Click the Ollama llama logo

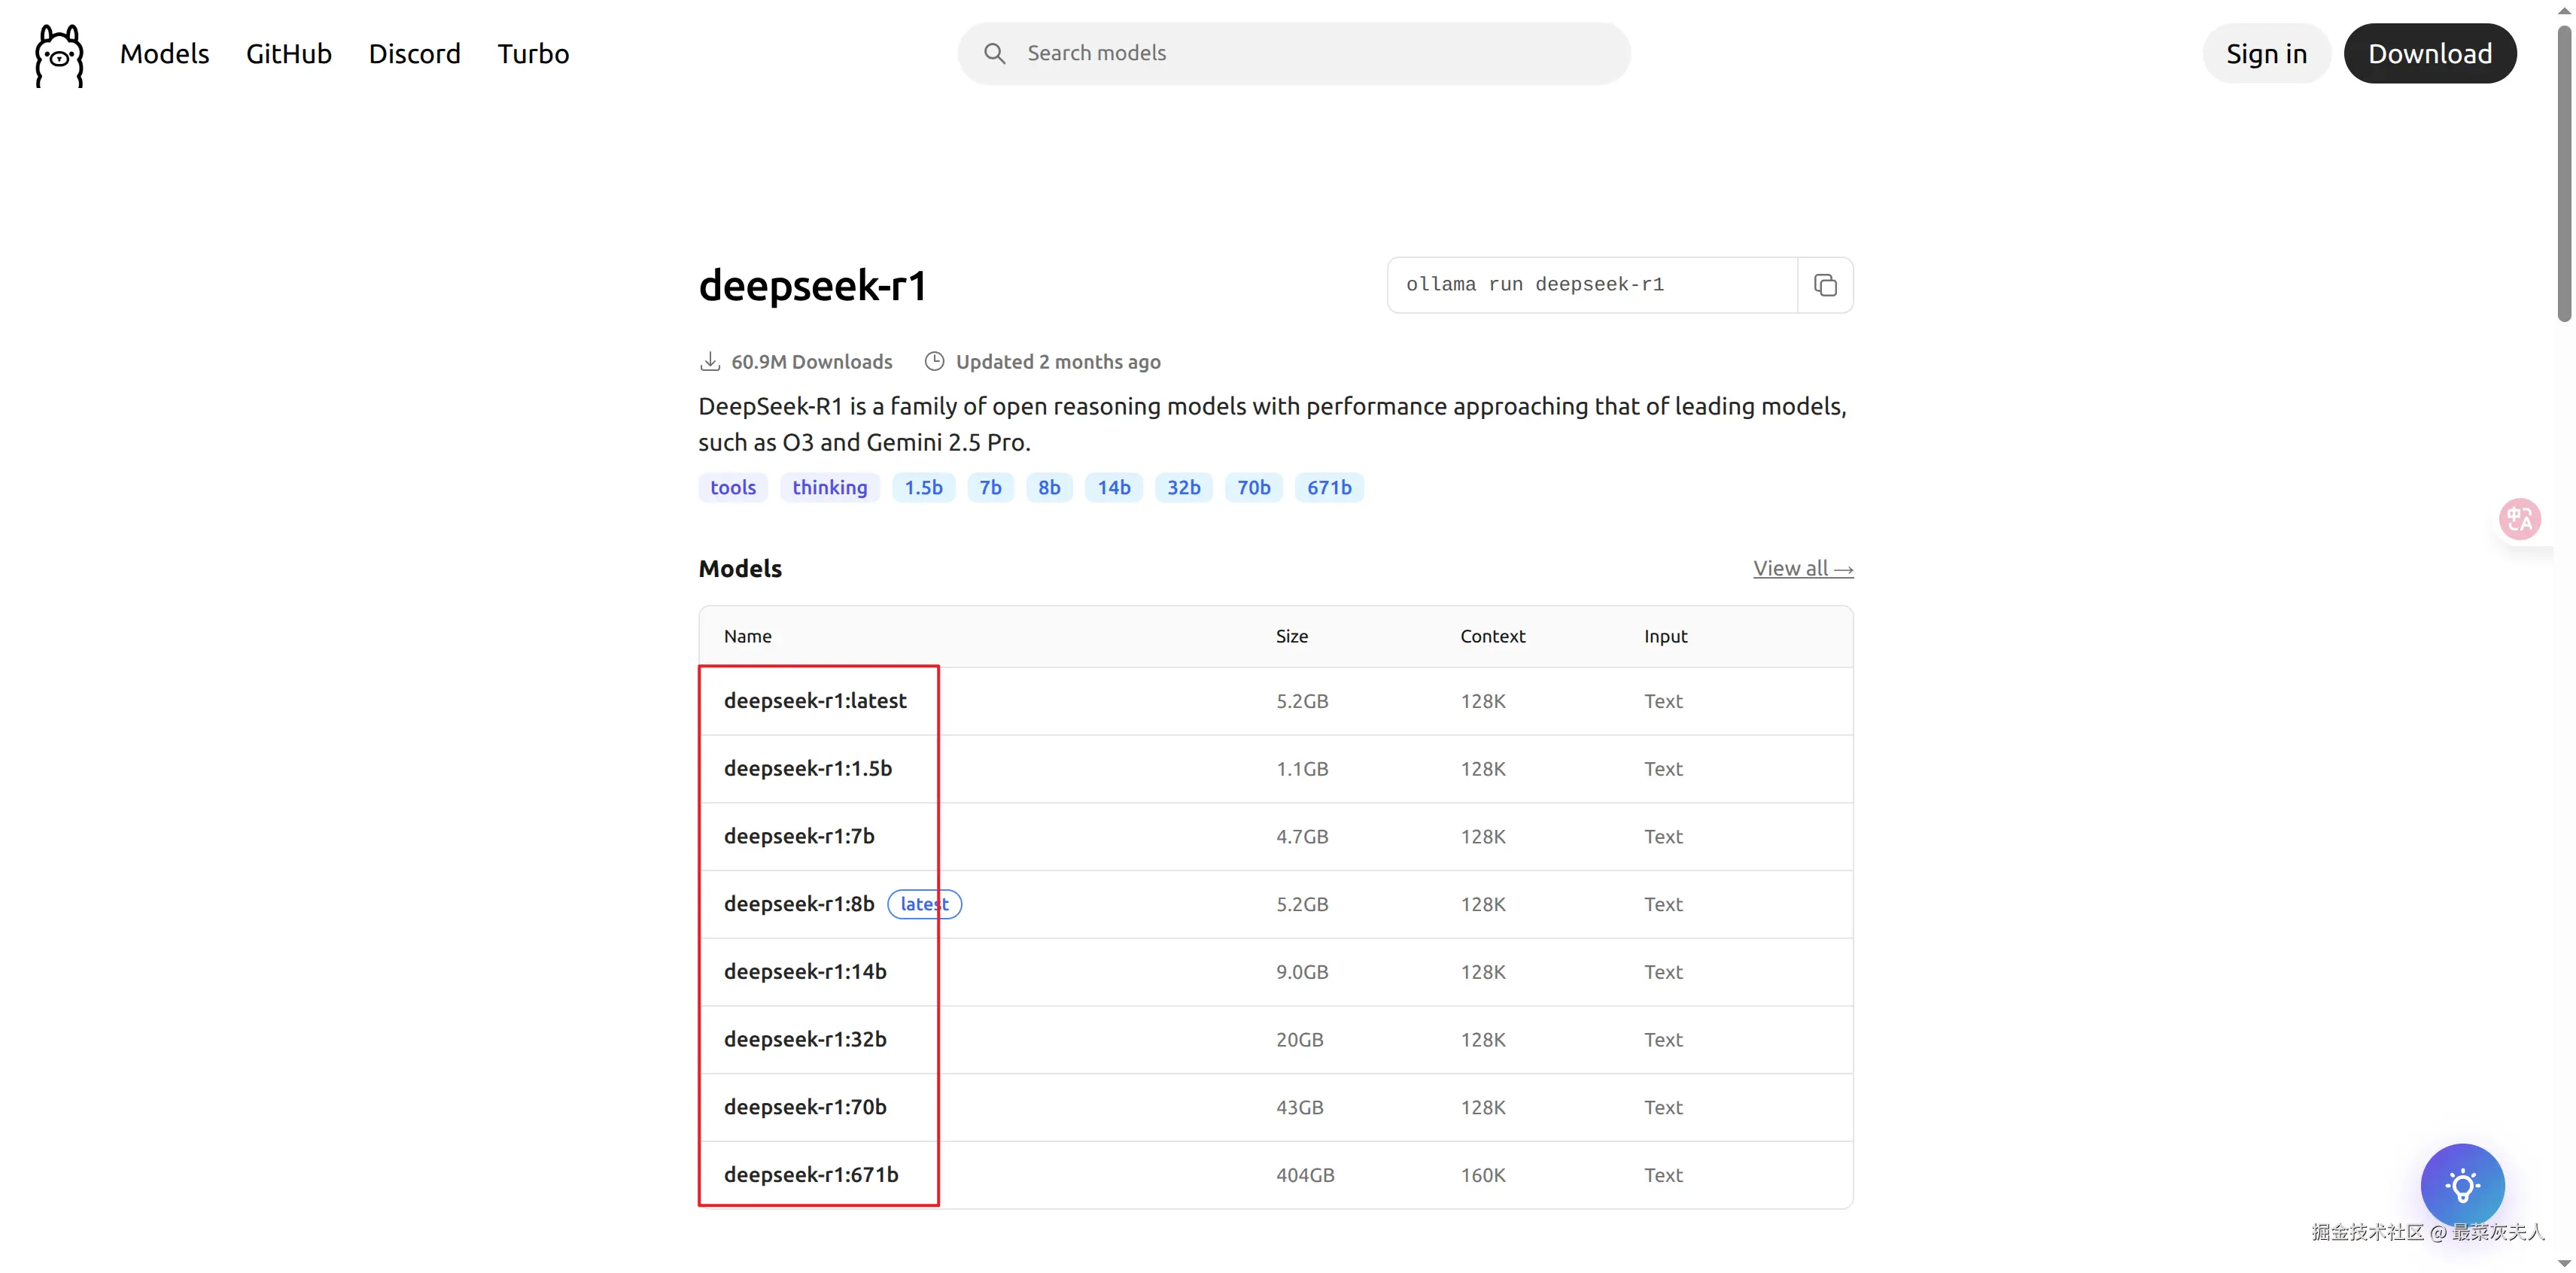59,55
